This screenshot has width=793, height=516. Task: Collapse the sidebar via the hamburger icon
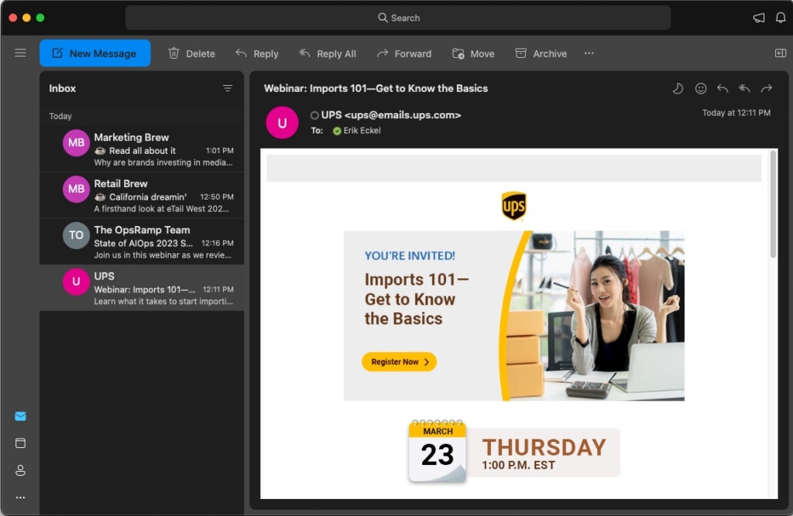click(x=20, y=53)
